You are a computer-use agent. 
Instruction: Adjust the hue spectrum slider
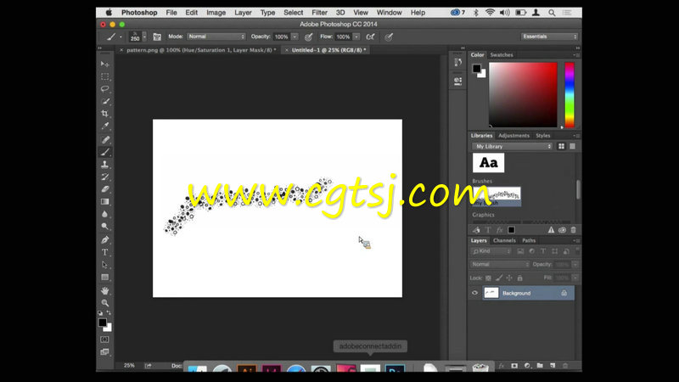570,95
